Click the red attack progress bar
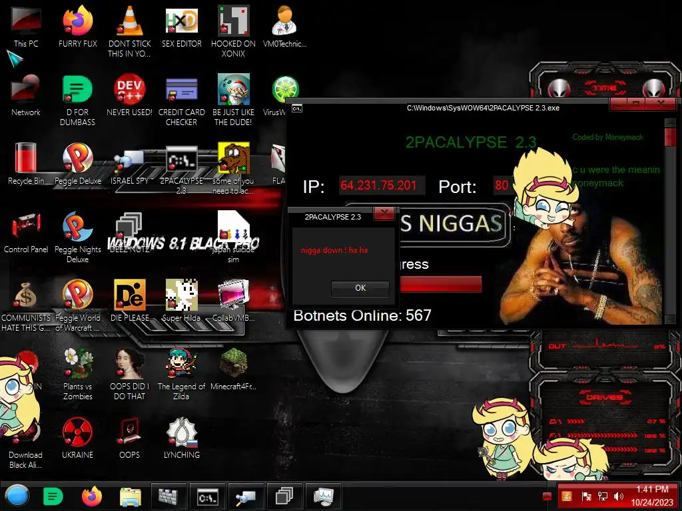The width and height of the screenshot is (682, 511). tap(441, 283)
